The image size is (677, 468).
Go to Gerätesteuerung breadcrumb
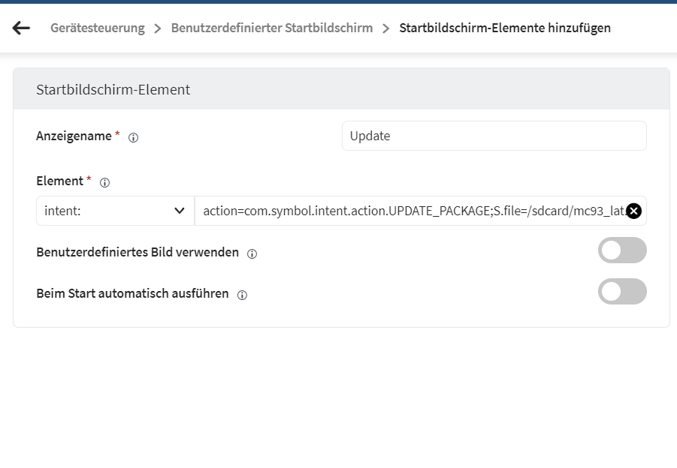97,28
